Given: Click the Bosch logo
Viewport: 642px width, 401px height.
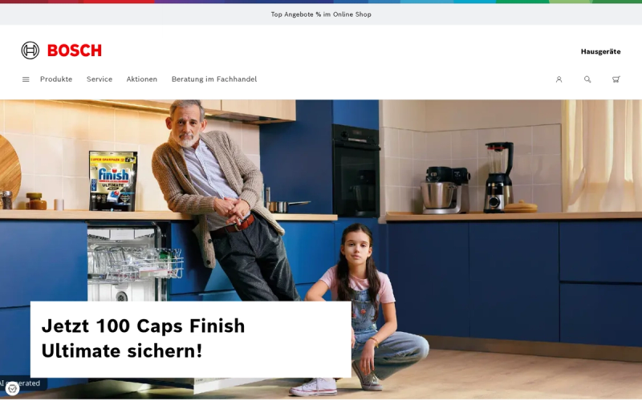Looking at the screenshot, I should click(62, 51).
